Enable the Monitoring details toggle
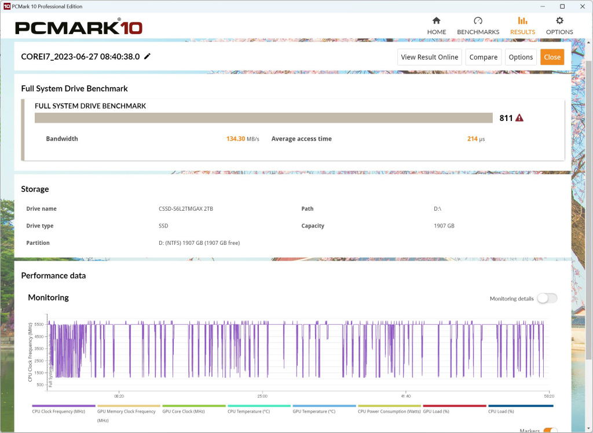This screenshot has width=593, height=433. (547, 298)
